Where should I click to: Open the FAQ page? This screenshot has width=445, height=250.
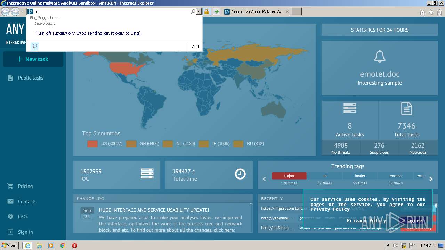tap(22, 217)
